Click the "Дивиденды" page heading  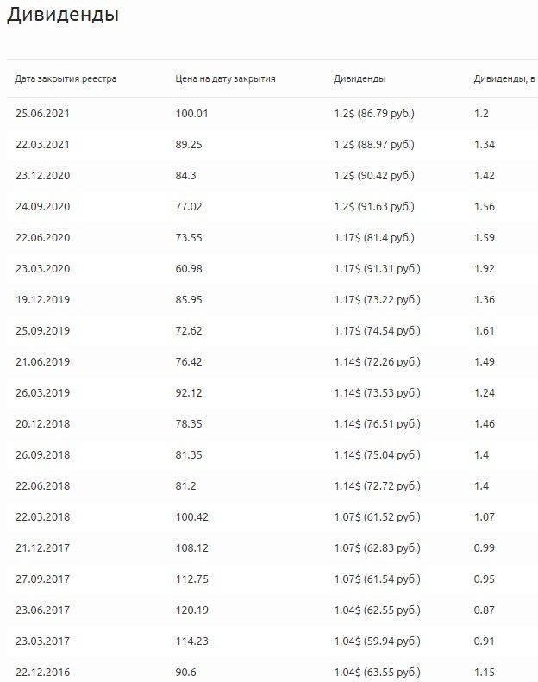(63, 15)
